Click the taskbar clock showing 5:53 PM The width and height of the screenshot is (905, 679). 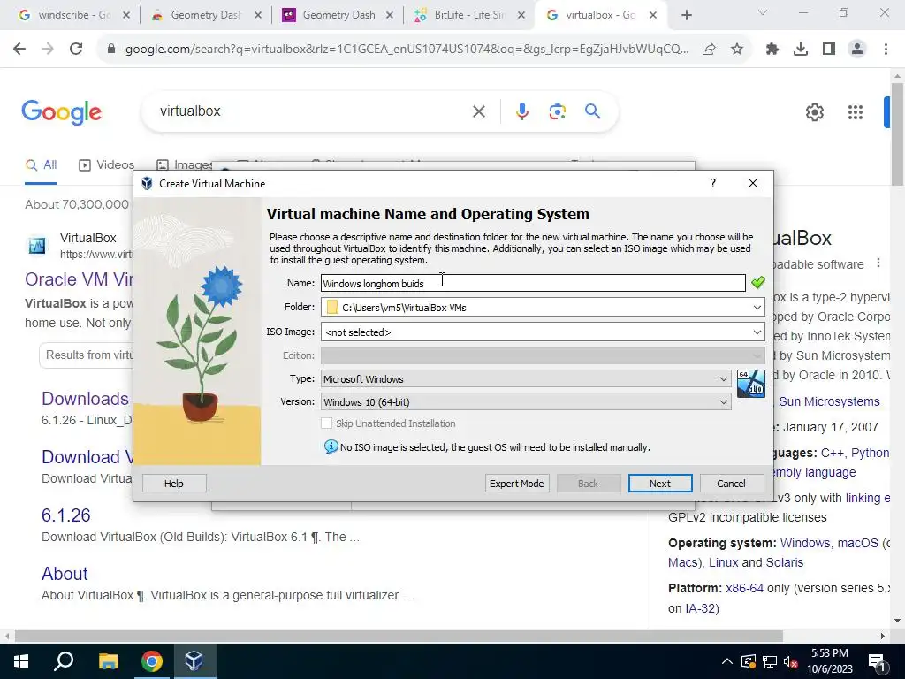tap(829, 661)
